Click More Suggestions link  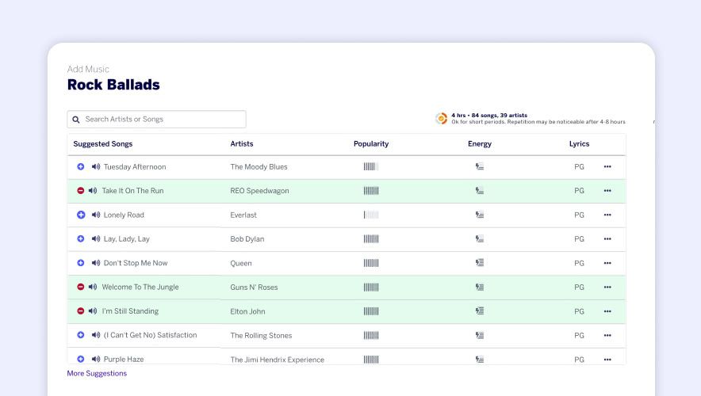(x=97, y=374)
